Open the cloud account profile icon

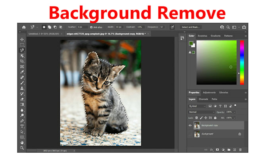click(x=222, y=27)
